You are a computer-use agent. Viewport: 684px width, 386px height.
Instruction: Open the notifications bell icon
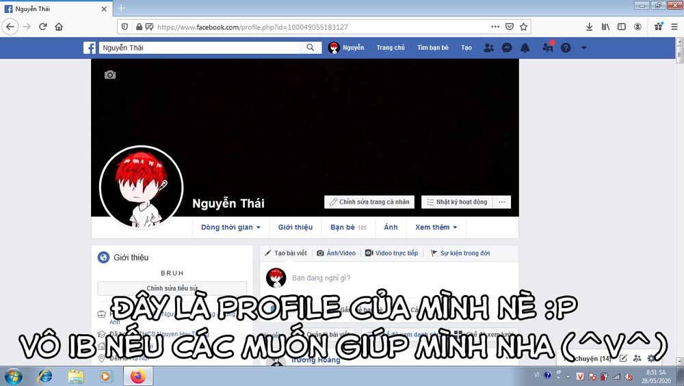click(525, 48)
